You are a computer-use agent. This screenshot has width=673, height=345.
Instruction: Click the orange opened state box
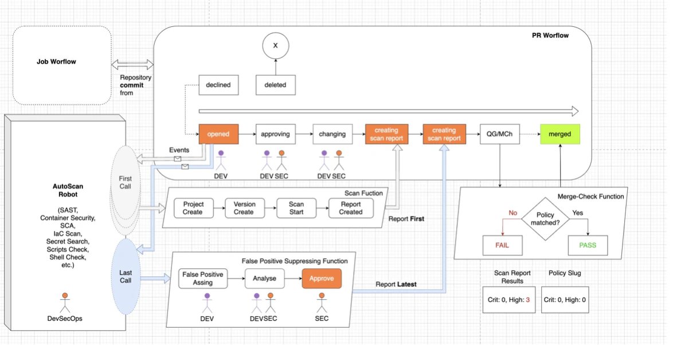(x=218, y=134)
